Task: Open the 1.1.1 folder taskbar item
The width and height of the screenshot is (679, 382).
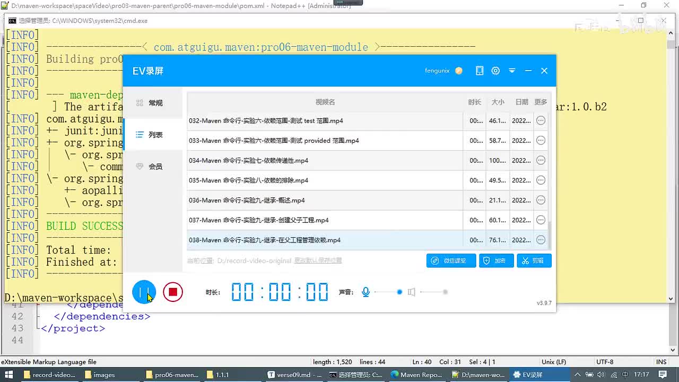Action: pyautogui.click(x=233, y=375)
